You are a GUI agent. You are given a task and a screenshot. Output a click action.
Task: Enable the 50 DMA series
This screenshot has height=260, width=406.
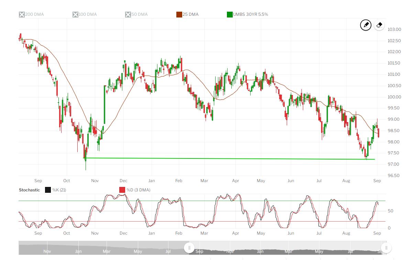(128, 14)
